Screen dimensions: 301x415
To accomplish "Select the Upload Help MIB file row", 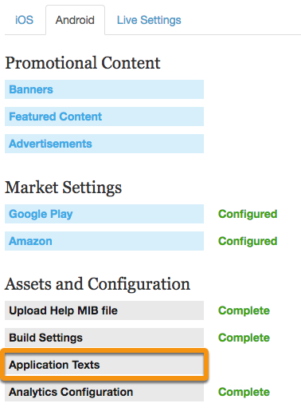I will point(104,310).
